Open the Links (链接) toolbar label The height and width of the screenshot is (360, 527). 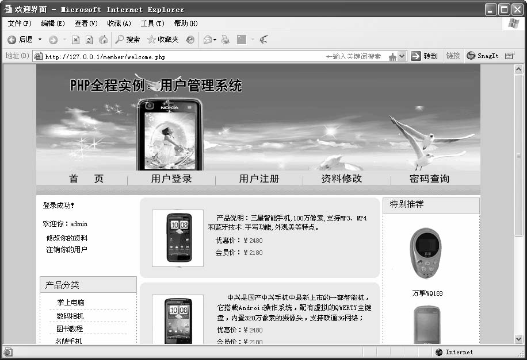coord(453,56)
